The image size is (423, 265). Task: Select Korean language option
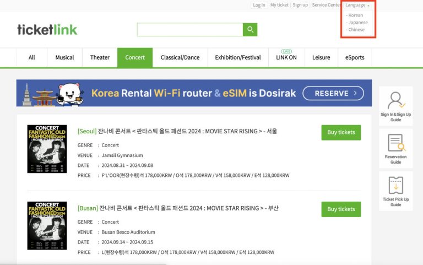(x=355, y=15)
